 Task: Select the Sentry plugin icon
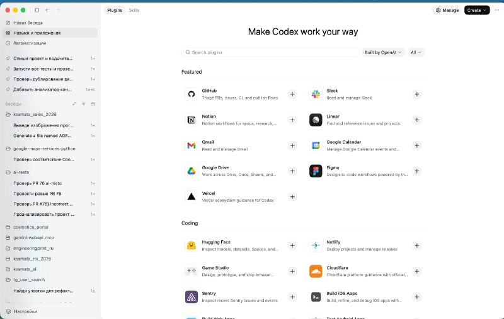pyautogui.click(x=192, y=297)
